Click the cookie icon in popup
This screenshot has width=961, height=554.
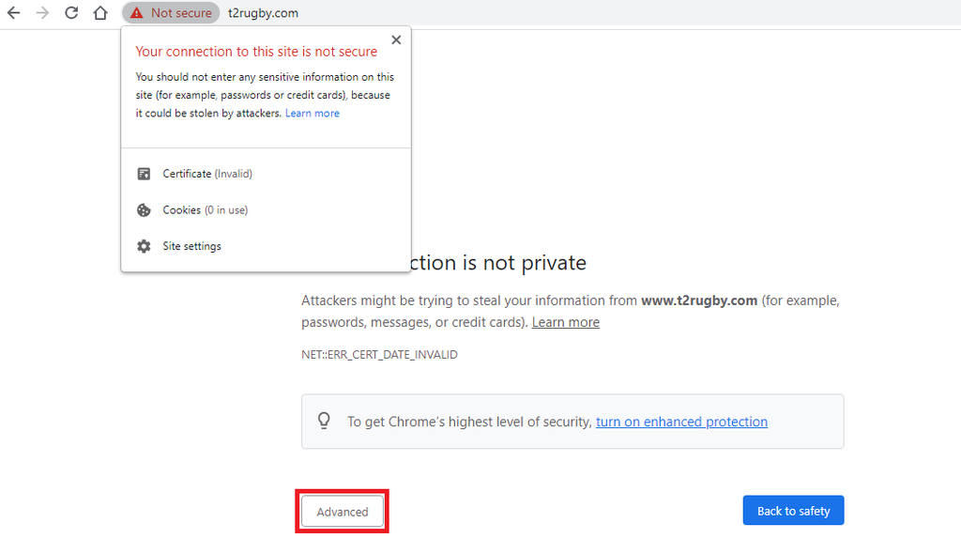(144, 210)
